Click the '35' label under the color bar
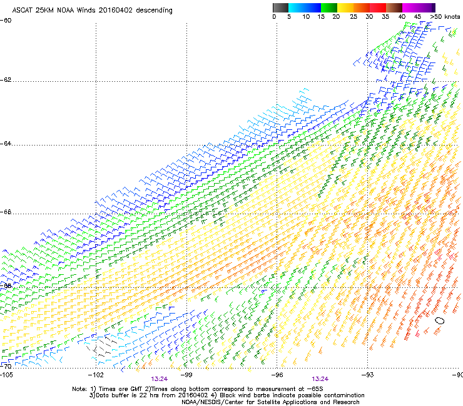Image resolution: width=463 pixels, height=406 pixels. 385,17
